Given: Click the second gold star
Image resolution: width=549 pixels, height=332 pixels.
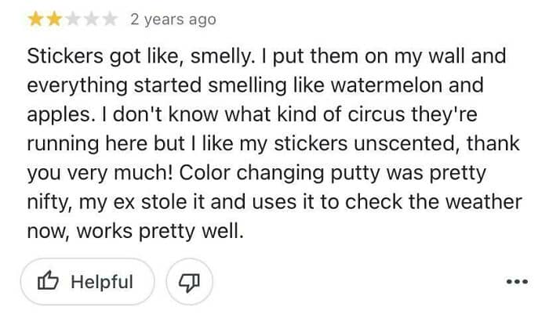Looking at the screenshot, I should (54, 20).
